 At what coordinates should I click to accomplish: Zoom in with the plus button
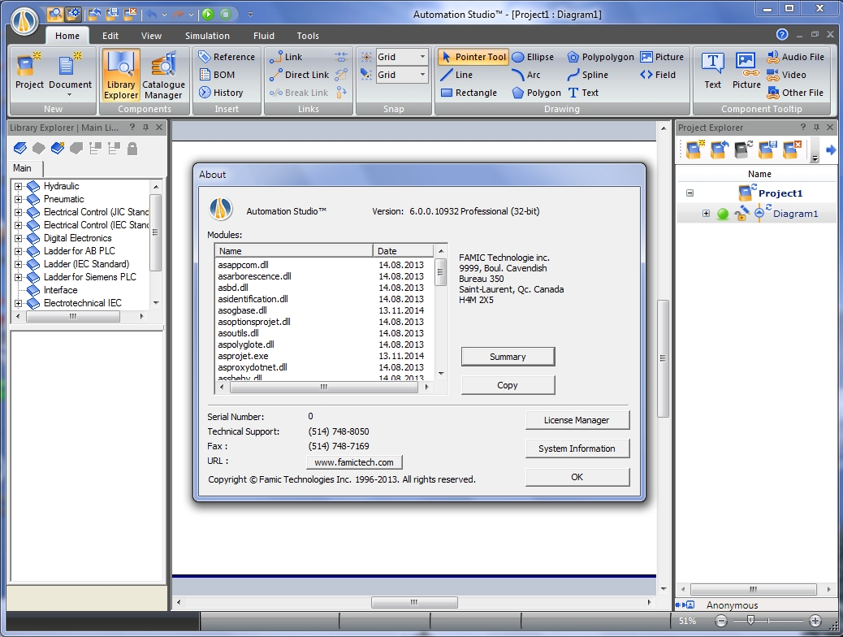click(815, 622)
